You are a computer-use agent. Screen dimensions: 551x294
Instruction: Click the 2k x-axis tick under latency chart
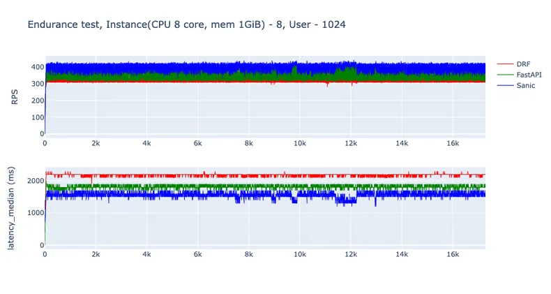pyautogui.click(x=96, y=254)
